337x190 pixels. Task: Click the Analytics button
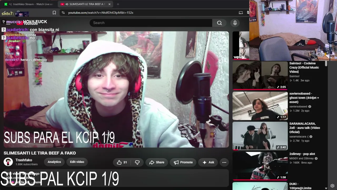54,162
